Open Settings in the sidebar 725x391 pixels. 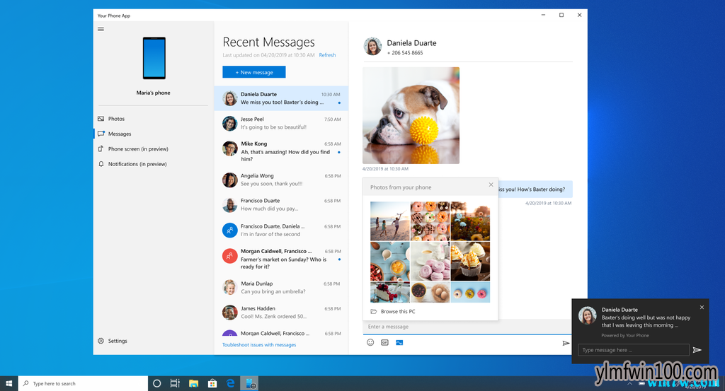pos(113,341)
